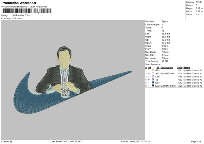Click the Left value 86.3 mm

[x=166, y=34]
